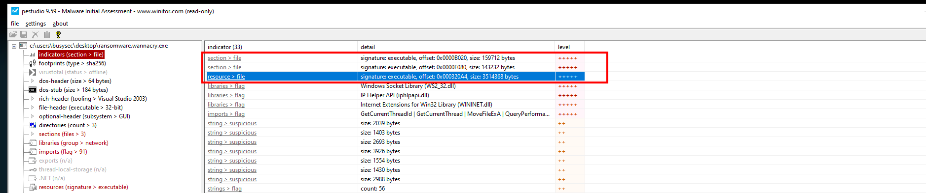
Task: Click libraries > flag link for iphlpapi.dll
Action: pos(226,95)
